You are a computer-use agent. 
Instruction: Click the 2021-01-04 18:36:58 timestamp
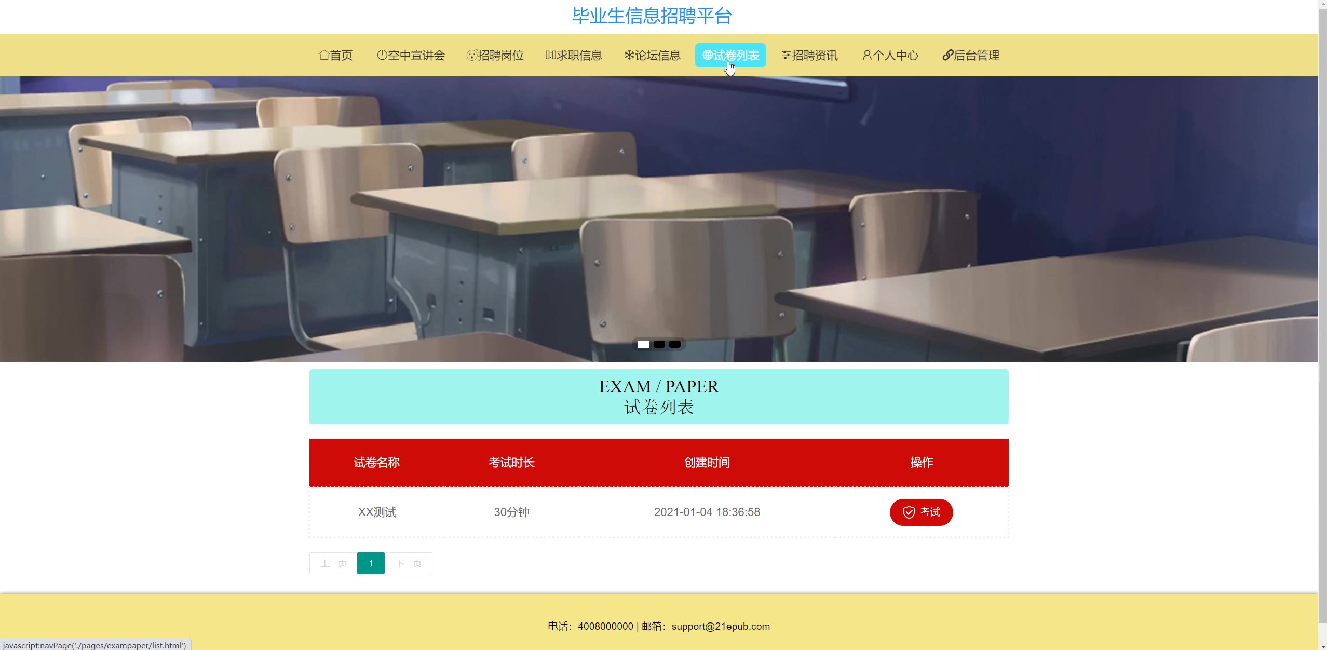[707, 512]
